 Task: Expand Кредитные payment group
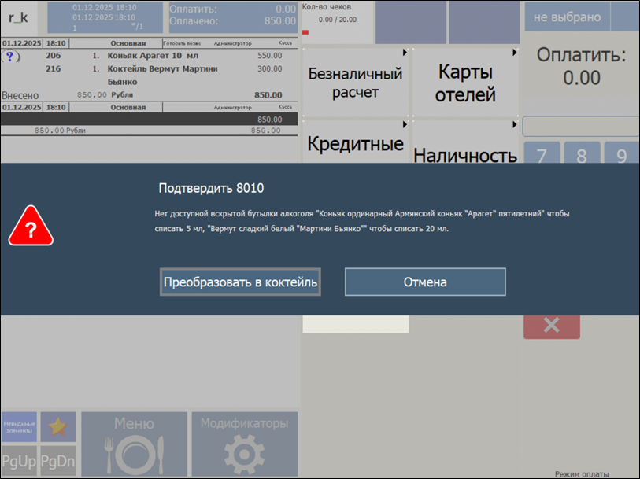(x=355, y=143)
